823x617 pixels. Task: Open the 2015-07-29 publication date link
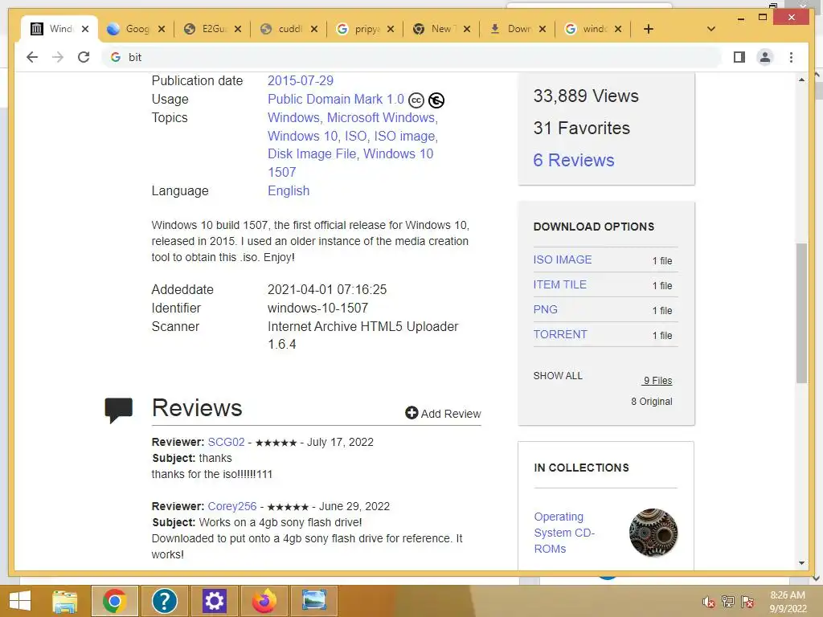301,81
